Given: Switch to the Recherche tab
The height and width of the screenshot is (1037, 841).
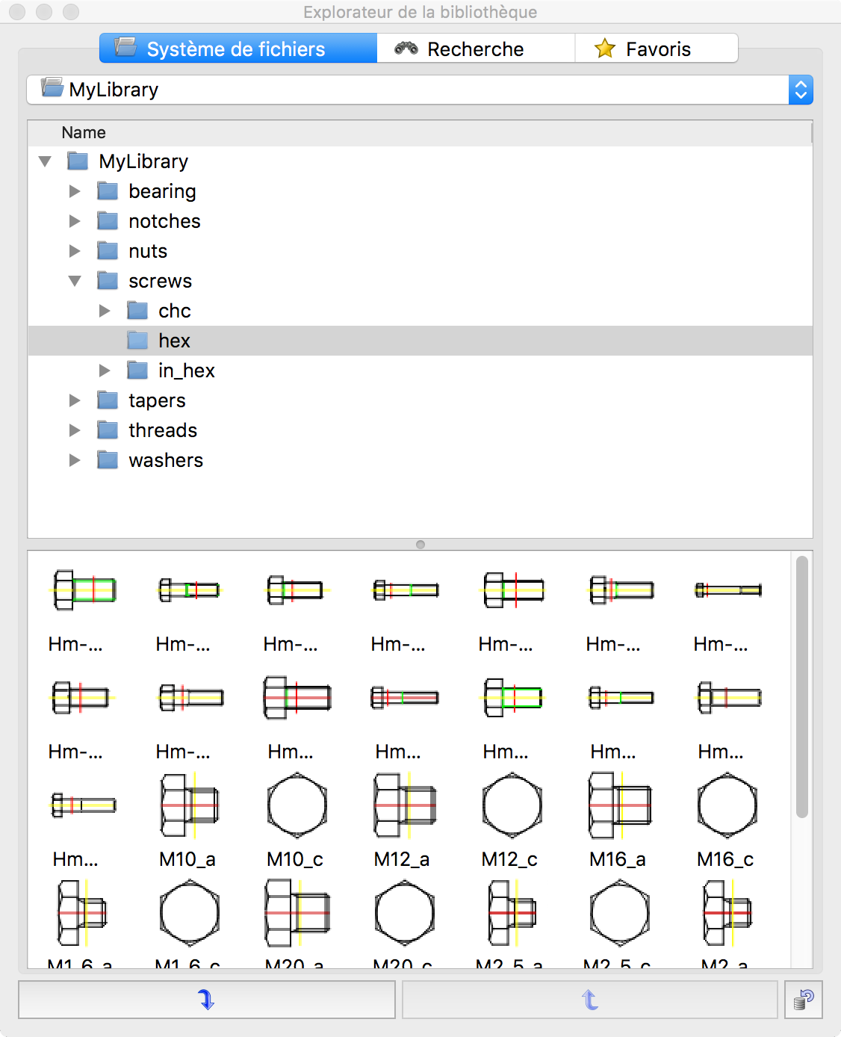Looking at the screenshot, I should [475, 49].
